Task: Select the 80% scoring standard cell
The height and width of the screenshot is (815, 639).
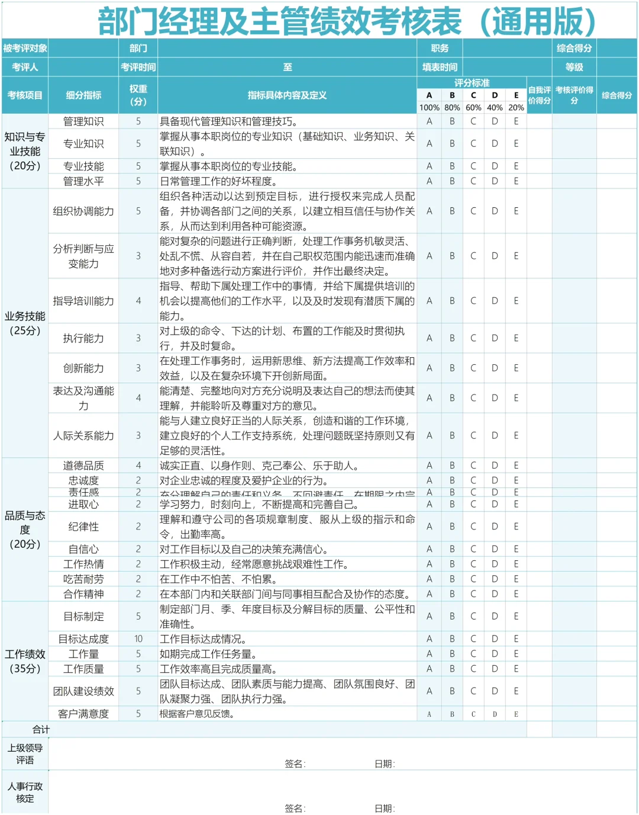Action: tap(452, 107)
